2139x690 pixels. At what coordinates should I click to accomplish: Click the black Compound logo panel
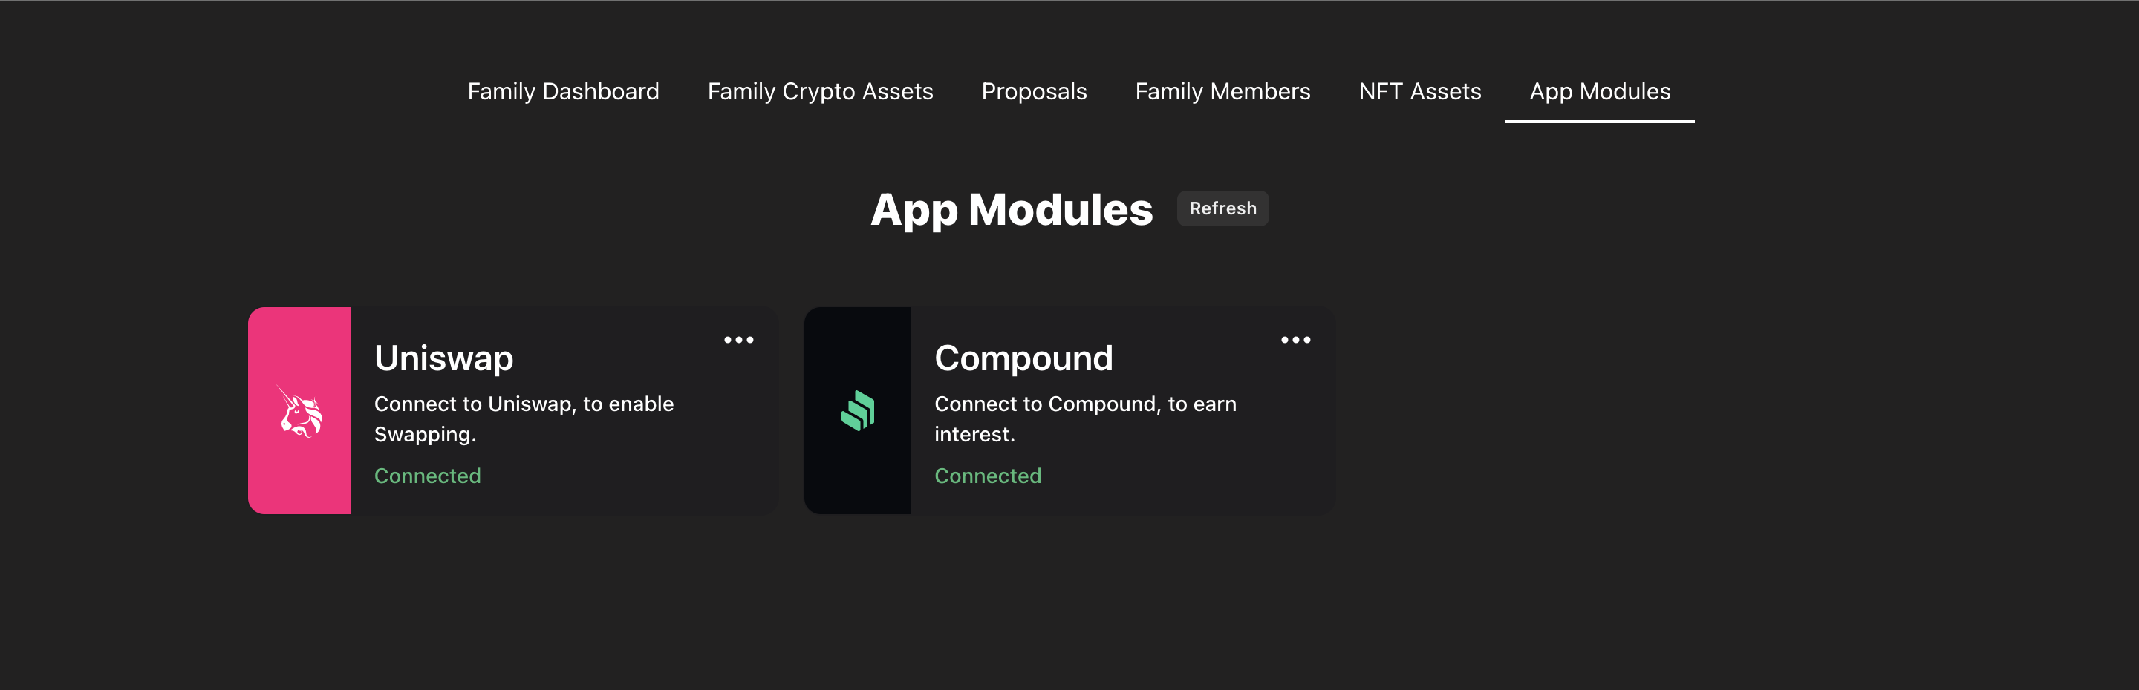pyautogui.click(x=857, y=410)
